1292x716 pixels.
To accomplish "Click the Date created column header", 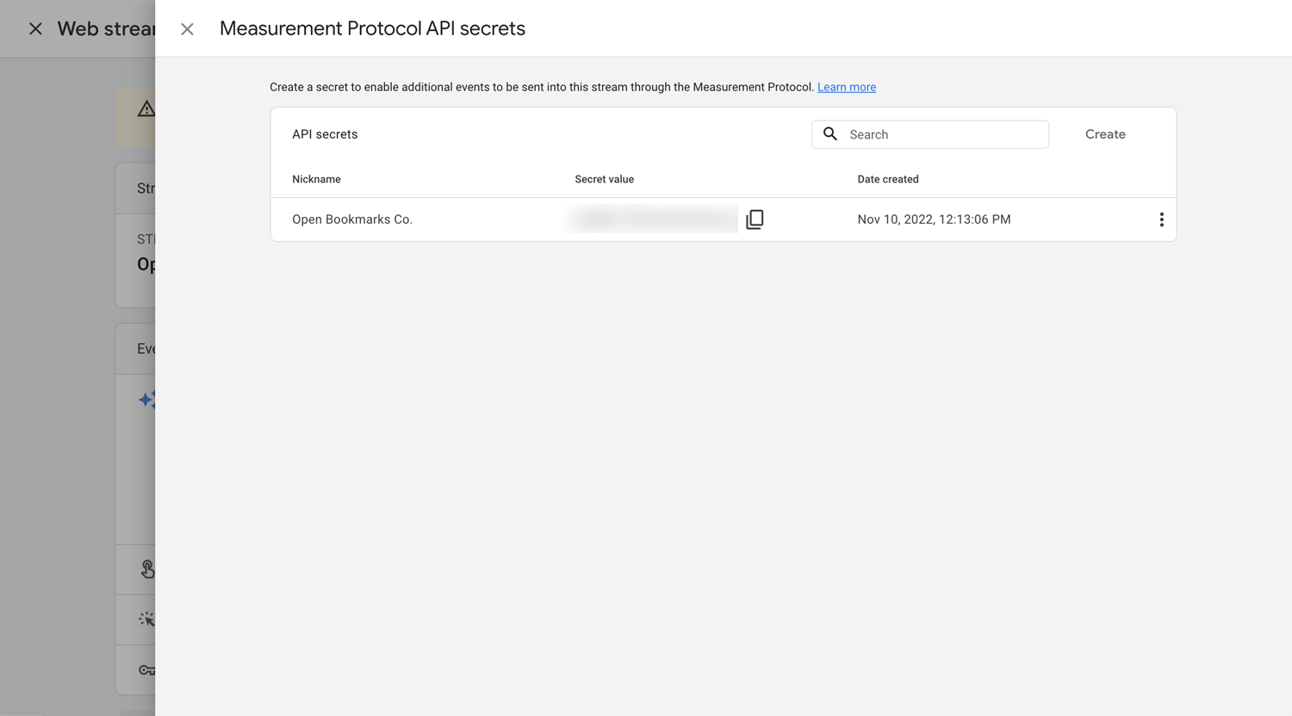I will (x=888, y=179).
